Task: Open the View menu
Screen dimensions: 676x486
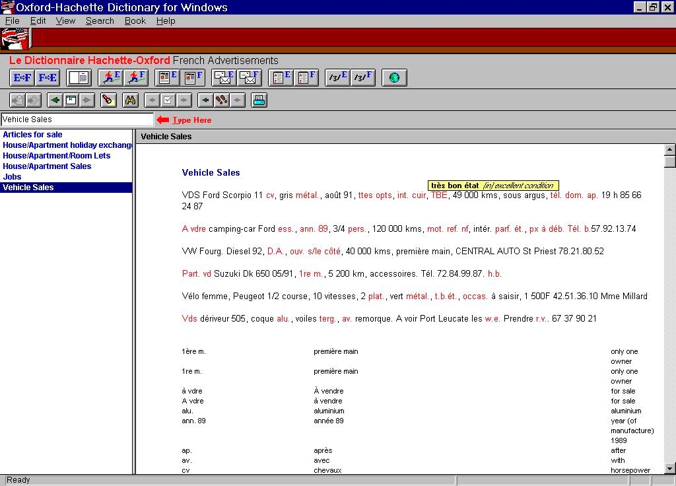Action: [65, 20]
